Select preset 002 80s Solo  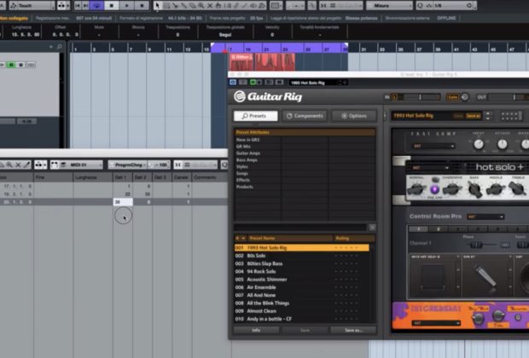(302, 256)
